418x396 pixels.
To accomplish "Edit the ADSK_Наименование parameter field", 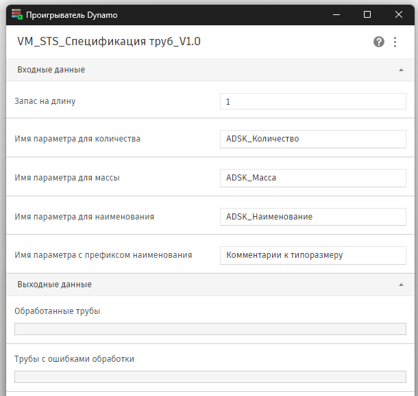I will 313,217.
